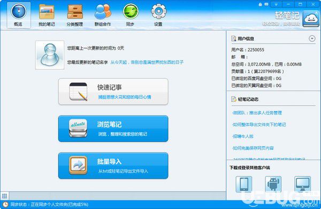321x209 pixels.
Task: Open the 招聘牛人啦 news link
Action: click(x=243, y=136)
